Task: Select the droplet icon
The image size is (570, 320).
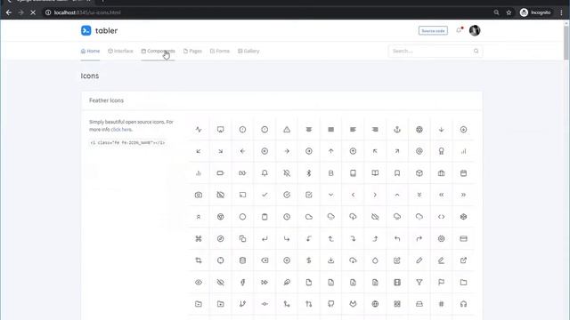Action: pyautogui.click(x=375, y=260)
